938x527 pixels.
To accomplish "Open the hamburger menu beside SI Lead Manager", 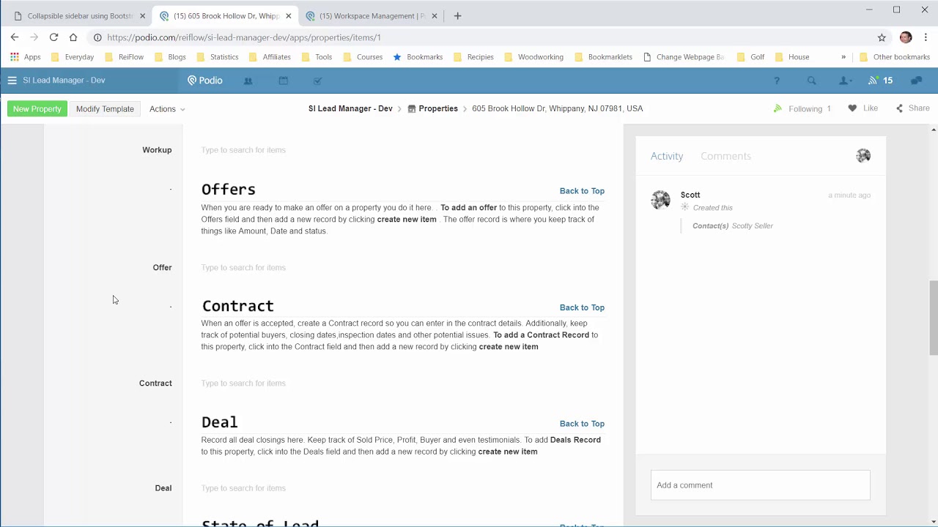I will (x=12, y=81).
